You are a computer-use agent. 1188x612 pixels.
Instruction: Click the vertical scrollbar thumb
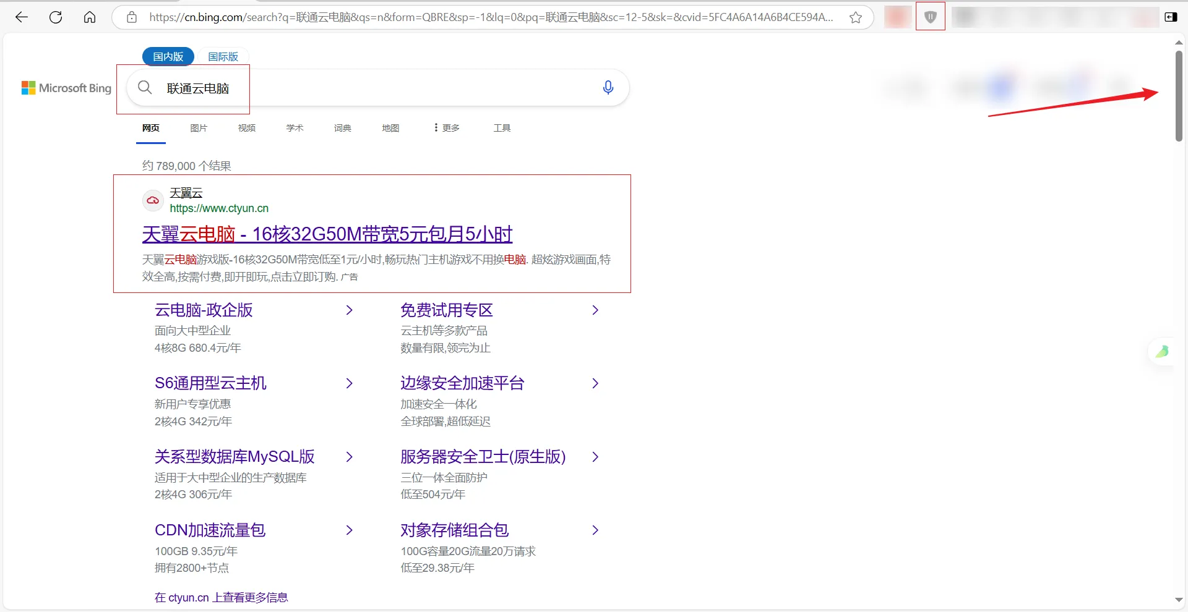point(1179,96)
